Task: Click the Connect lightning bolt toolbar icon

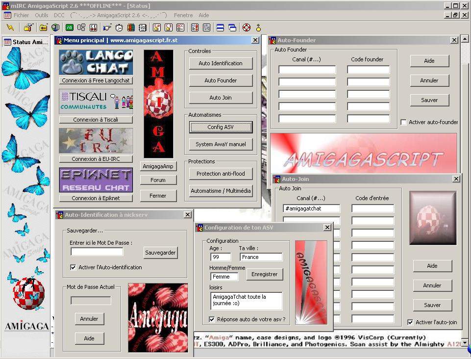Action: (10, 28)
